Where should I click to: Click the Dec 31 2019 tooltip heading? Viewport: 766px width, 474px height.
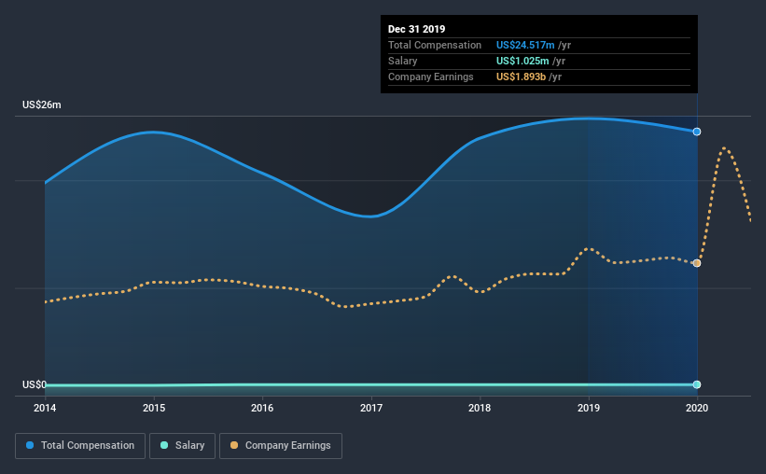click(417, 29)
